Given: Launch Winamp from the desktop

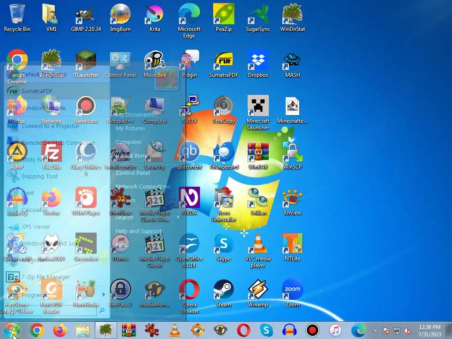Looking at the screenshot, I should [x=258, y=293].
